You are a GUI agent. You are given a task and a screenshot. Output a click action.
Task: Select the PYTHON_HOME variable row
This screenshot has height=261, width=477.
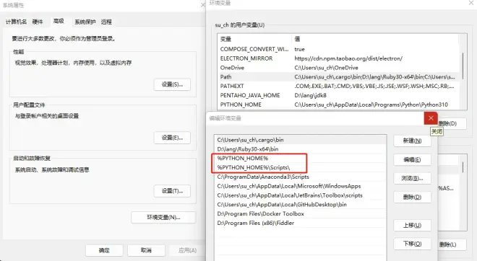pyautogui.click(x=338, y=105)
